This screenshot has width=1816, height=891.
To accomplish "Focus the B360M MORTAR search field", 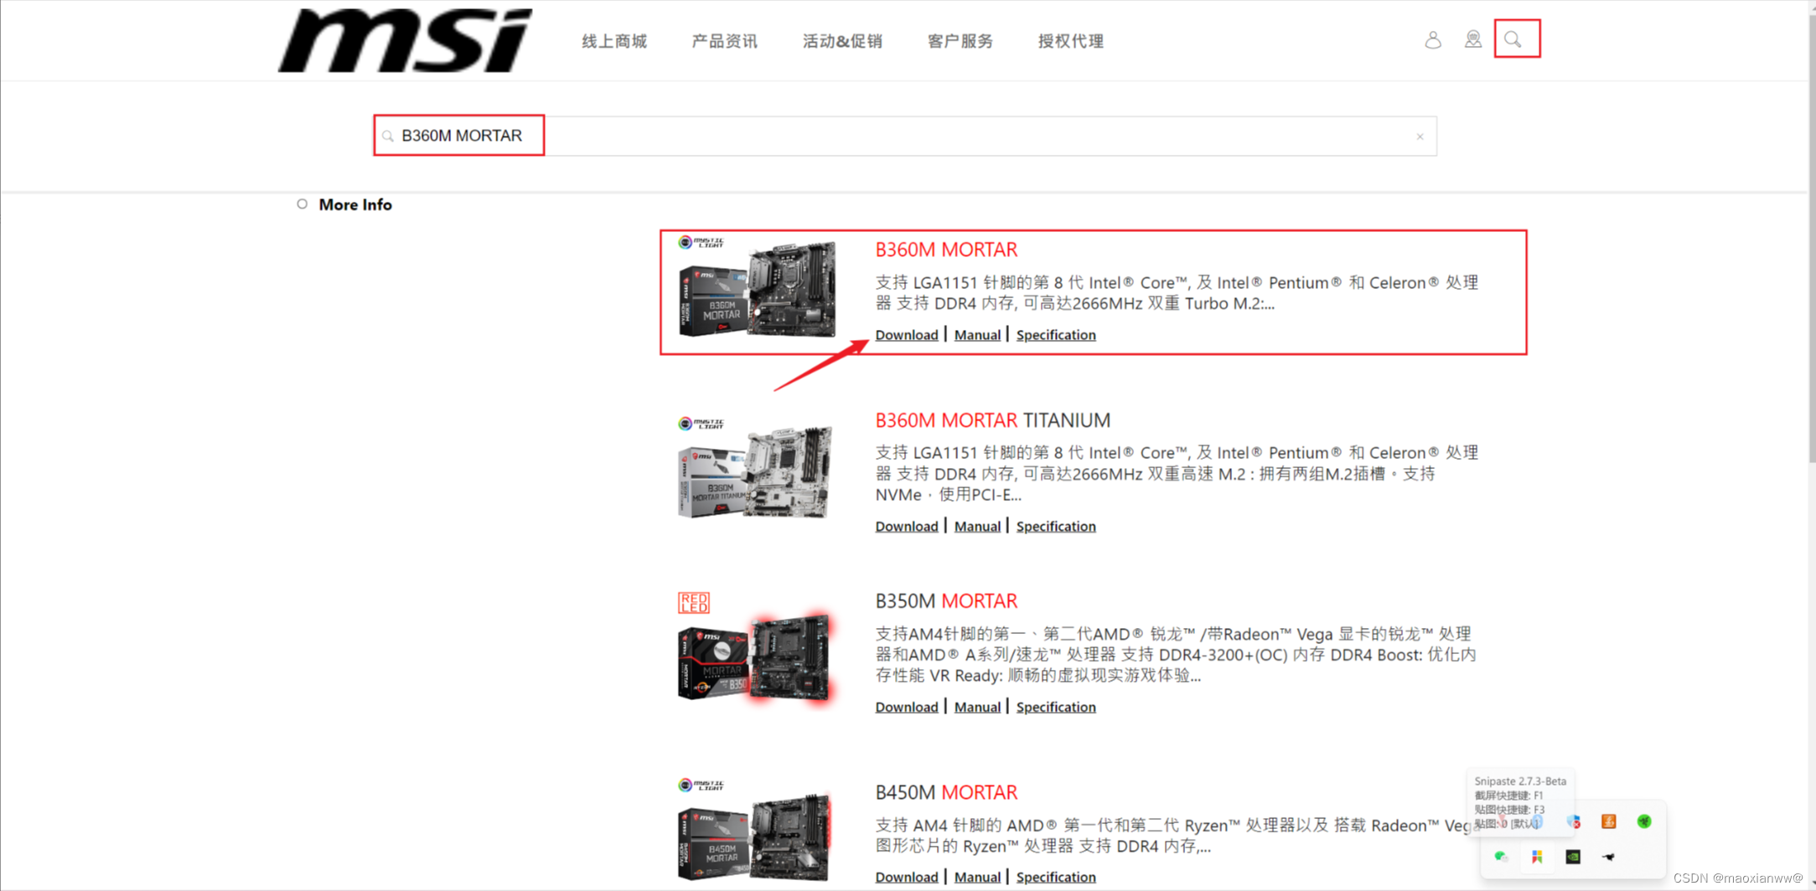I will pyautogui.click(x=905, y=136).
